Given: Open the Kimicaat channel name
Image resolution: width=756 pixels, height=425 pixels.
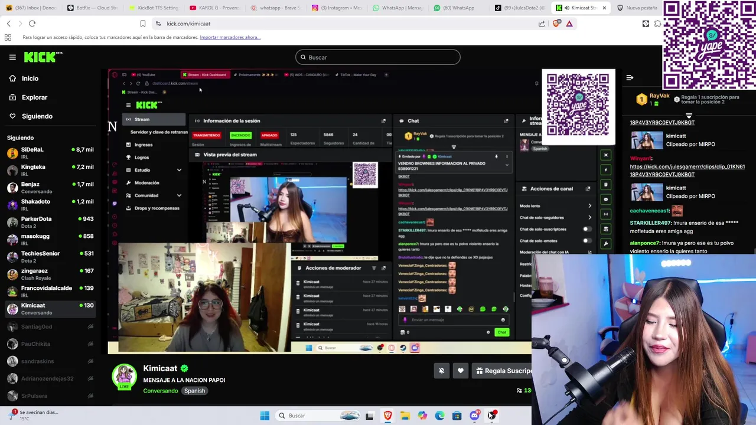Looking at the screenshot, I should point(160,368).
